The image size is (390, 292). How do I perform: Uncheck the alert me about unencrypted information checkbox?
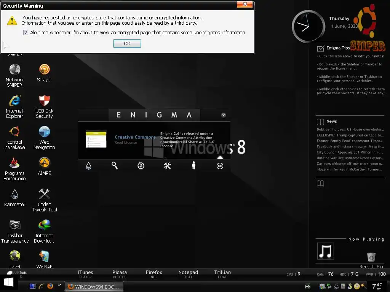(26, 33)
